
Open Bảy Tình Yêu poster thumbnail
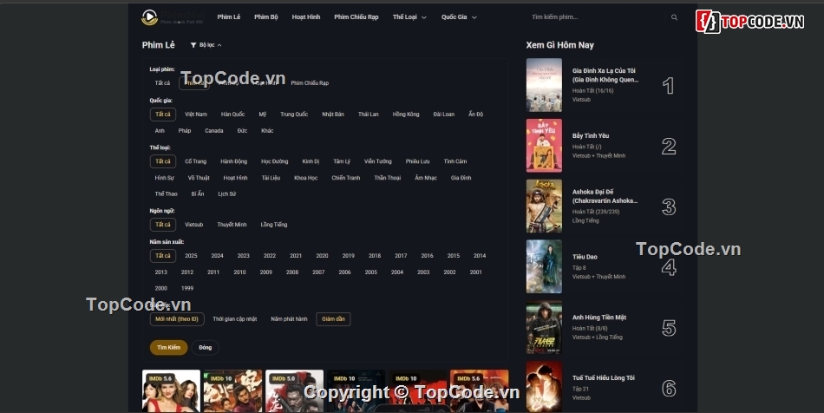[x=544, y=146]
